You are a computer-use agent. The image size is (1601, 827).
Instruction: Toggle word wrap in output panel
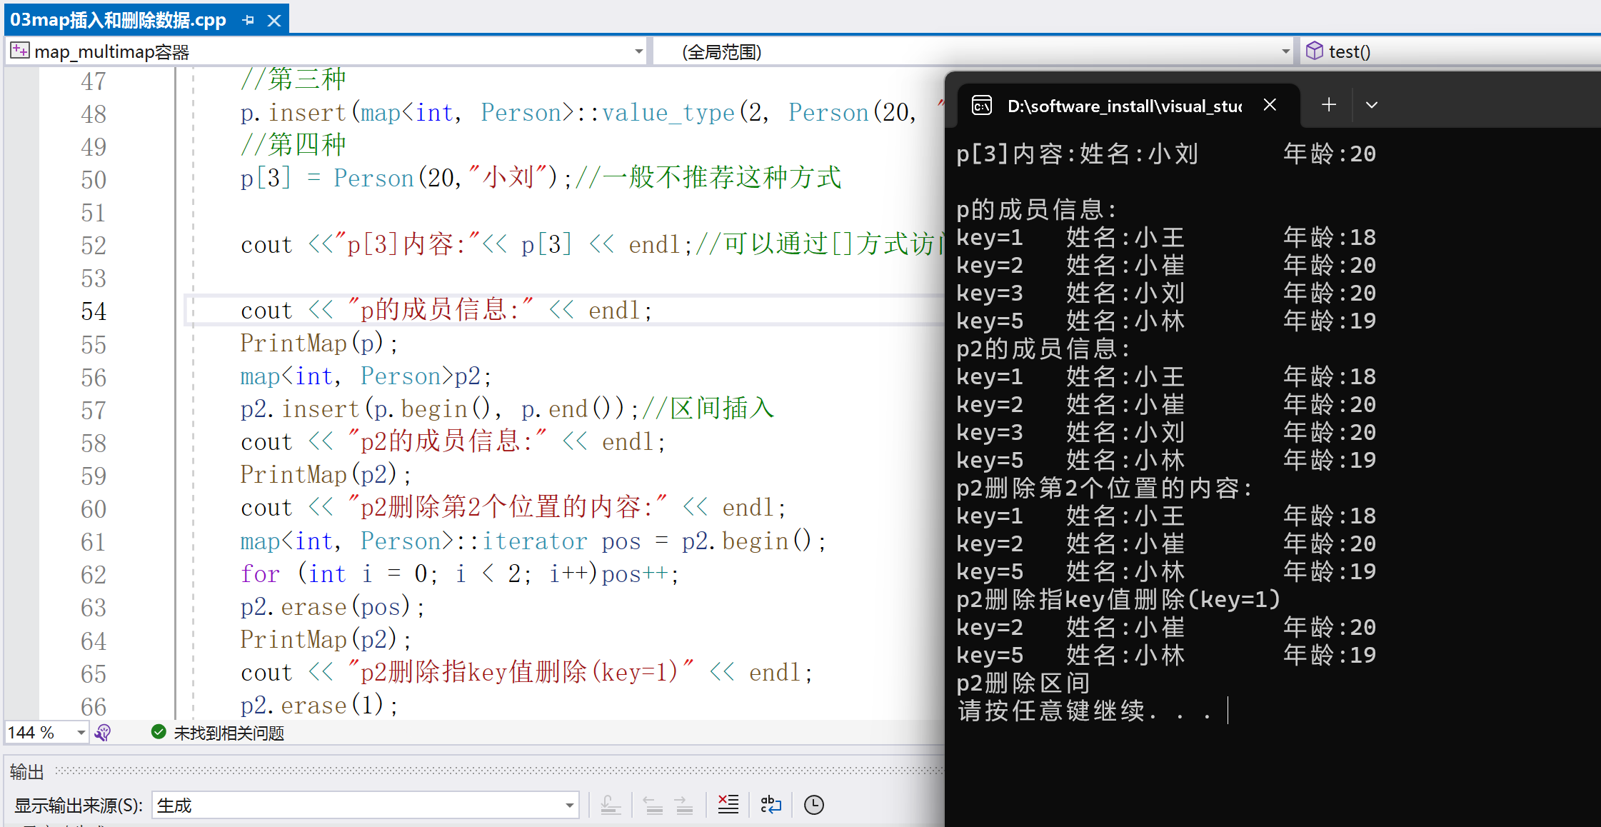771,805
